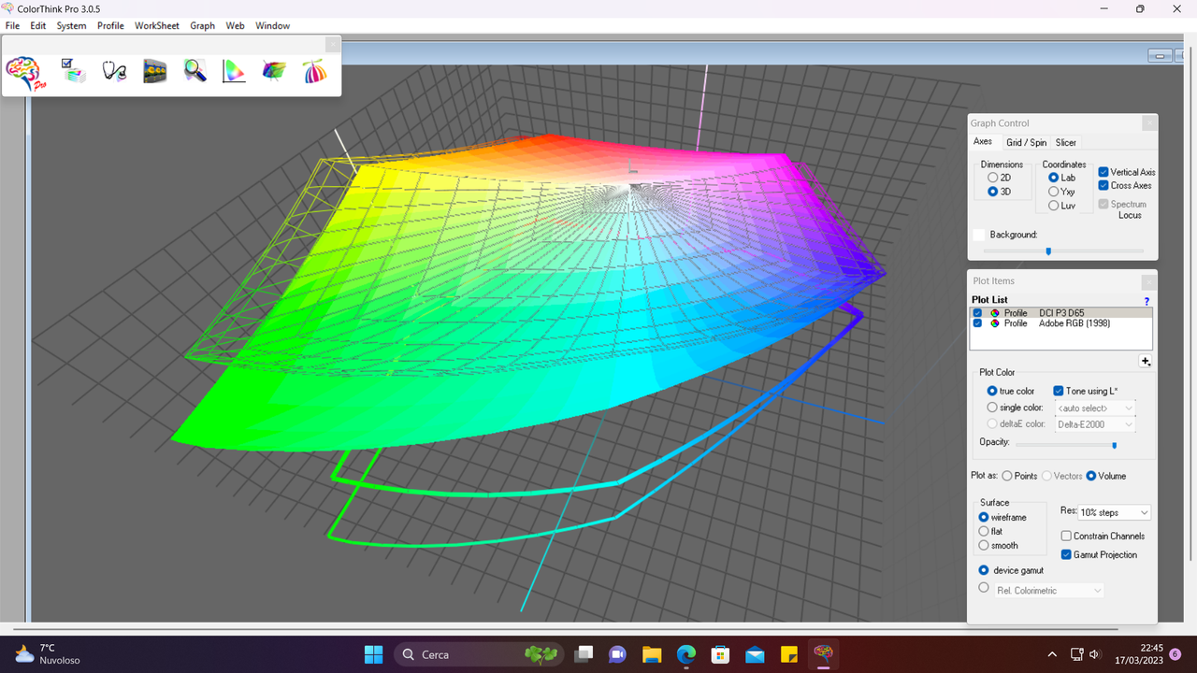Open Plot List help via the question mark
Screen dimensions: 1197x673
point(1147,301)
